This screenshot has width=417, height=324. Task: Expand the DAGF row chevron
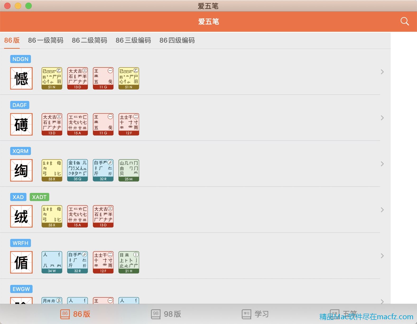pos(382,118)
